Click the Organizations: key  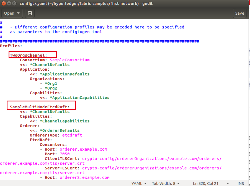point(47,79)
